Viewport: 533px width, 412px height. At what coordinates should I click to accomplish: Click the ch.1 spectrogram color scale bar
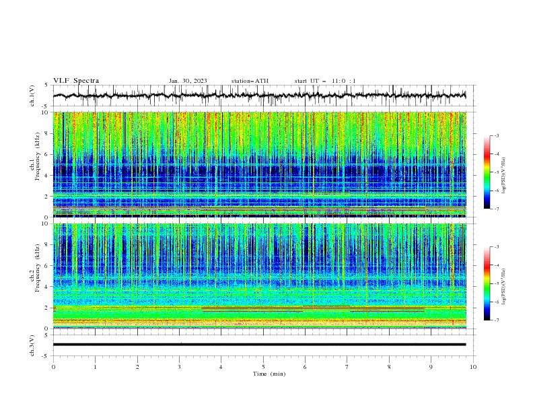[487, 172]
